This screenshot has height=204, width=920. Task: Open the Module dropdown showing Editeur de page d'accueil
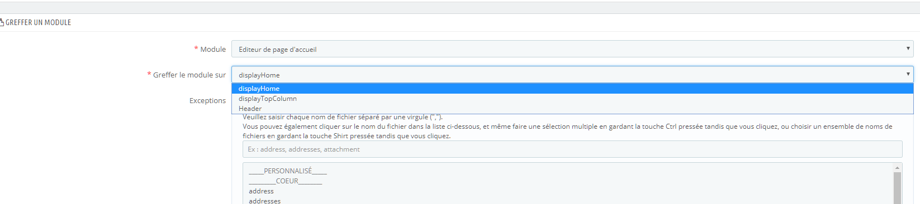572,49
